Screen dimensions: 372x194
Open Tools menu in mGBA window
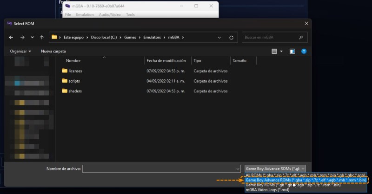pos(130,15)
